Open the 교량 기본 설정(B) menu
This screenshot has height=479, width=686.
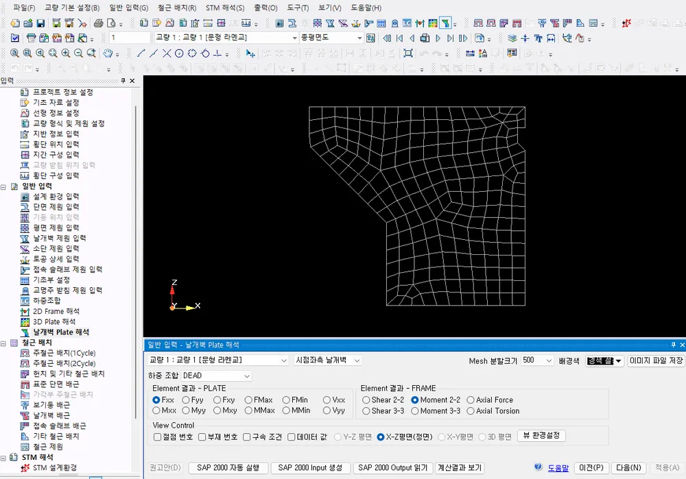72,8
